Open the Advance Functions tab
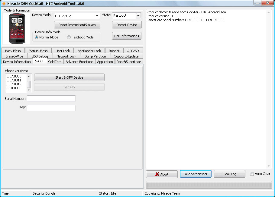The height and width of the screenshot is (197, 275). click(x=79, y=62)
